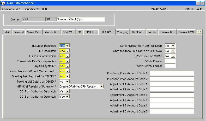Viewport: 206px width, 121px height.
Task: Expand the Buy/Sell system dropdown
Action: pos(68,66)
